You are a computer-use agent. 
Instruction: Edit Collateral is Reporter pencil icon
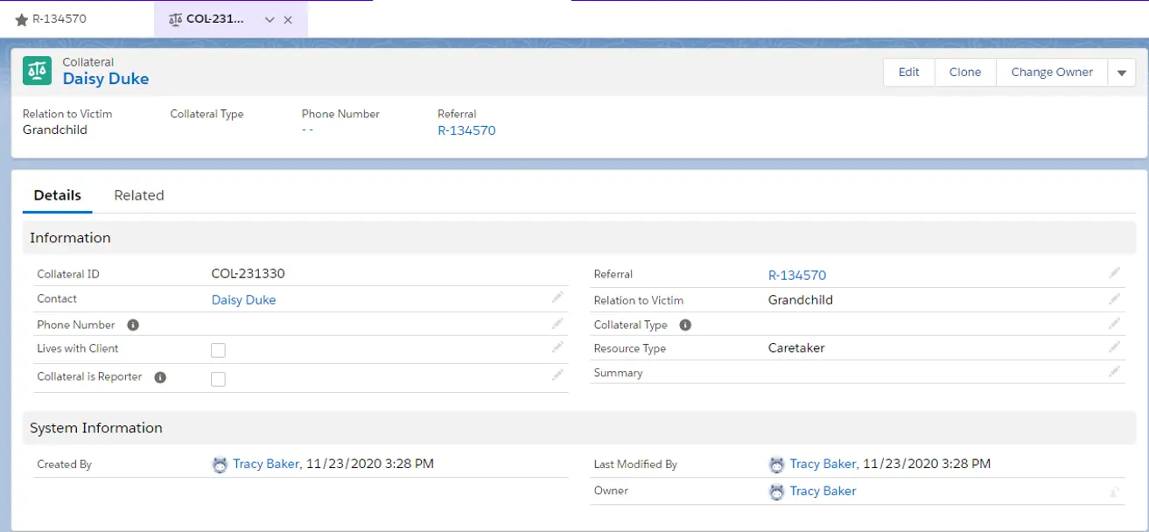pos(557,374)
